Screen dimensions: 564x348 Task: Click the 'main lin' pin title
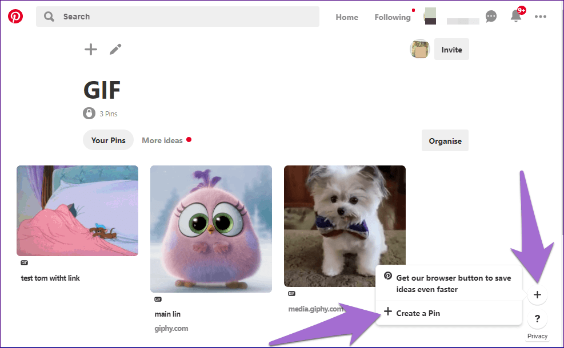167,314
